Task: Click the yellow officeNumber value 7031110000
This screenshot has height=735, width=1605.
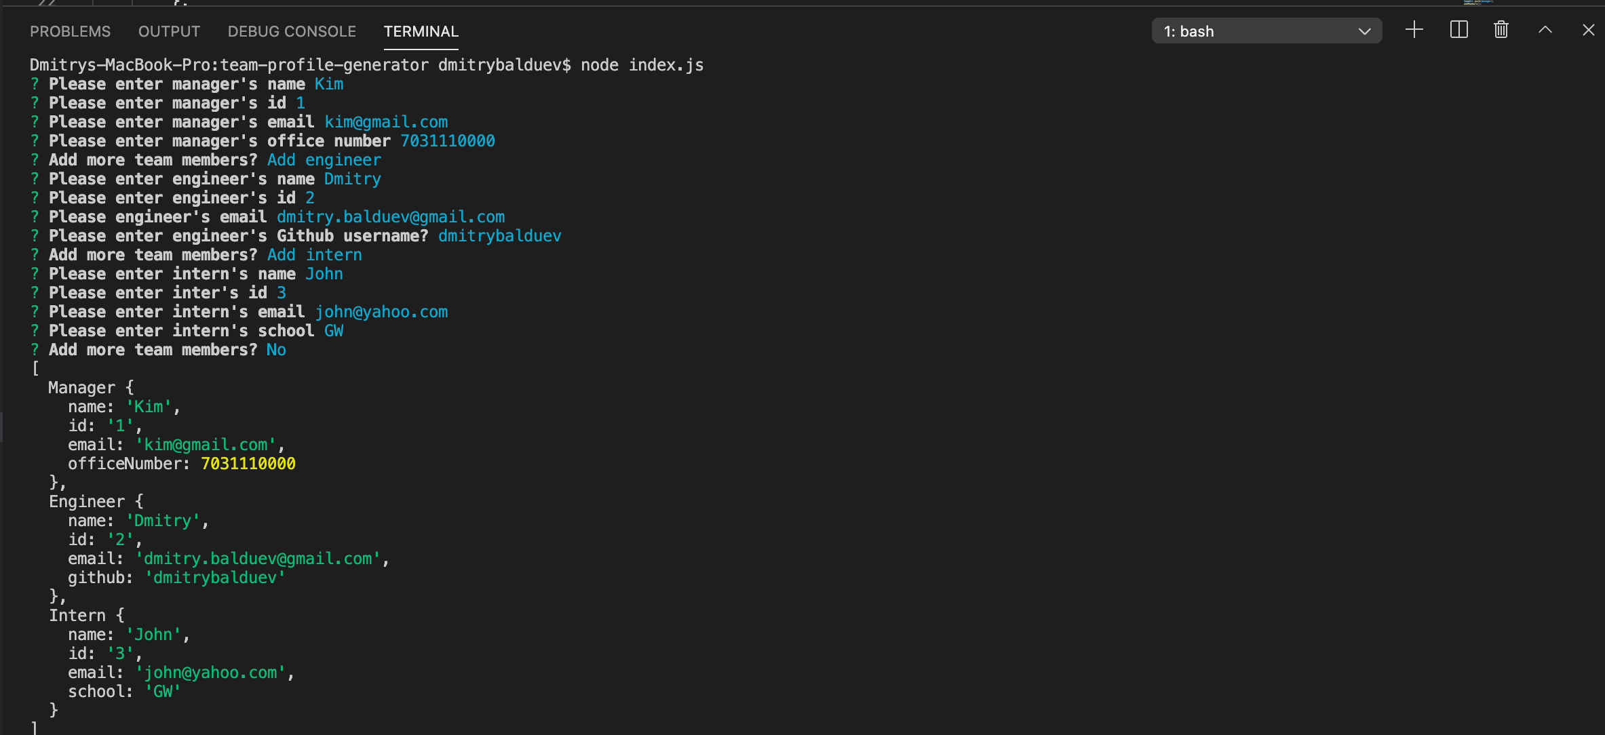Action: pos(248,464)
